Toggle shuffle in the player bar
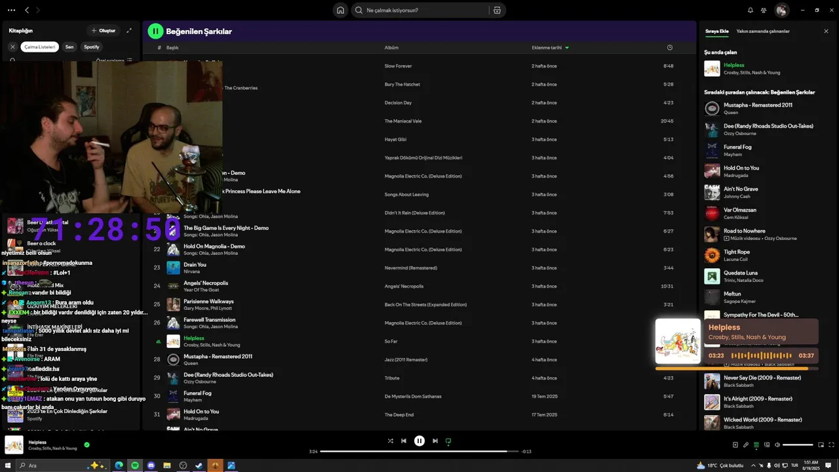 [390, 441]
